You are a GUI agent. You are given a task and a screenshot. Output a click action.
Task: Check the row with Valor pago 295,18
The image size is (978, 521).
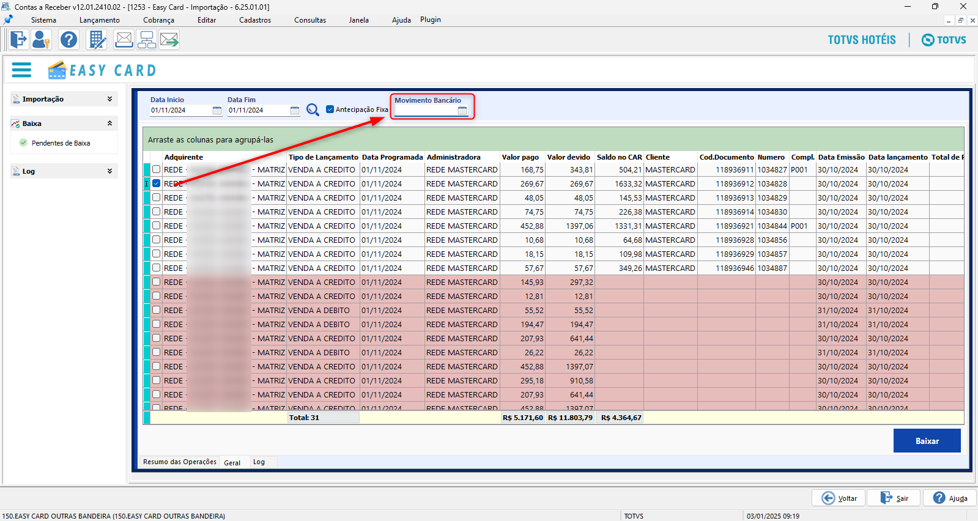pos(157,380)
